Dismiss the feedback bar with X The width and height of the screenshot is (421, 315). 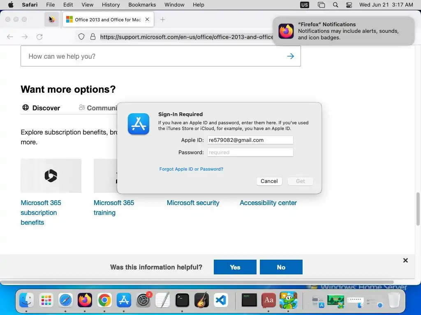point(405,260)
